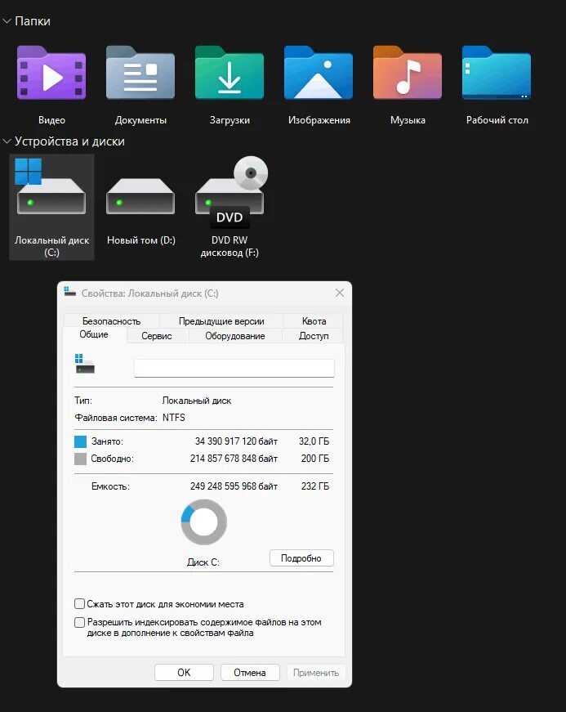
Task: Click the 232 ГБ capacity value
Action: click(x=315, y=486)
